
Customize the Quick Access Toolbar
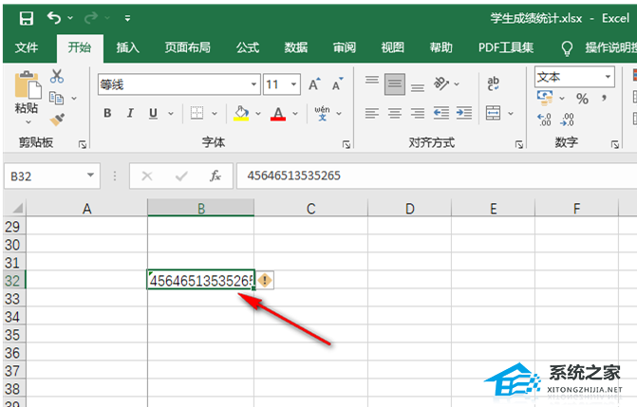(x=127, y=18)
